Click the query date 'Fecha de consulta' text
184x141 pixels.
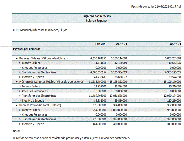tap(156, 6)
